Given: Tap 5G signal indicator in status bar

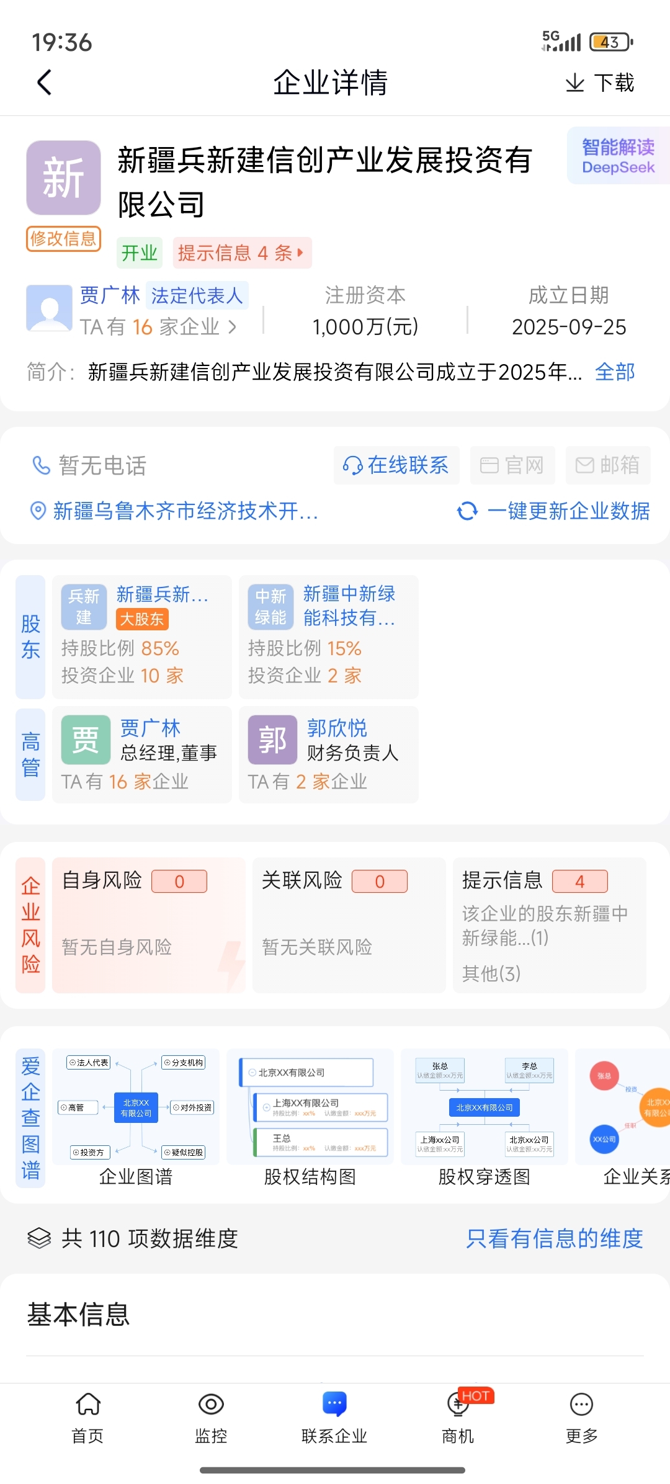Looking at the screenshot, I should (561, 42).
